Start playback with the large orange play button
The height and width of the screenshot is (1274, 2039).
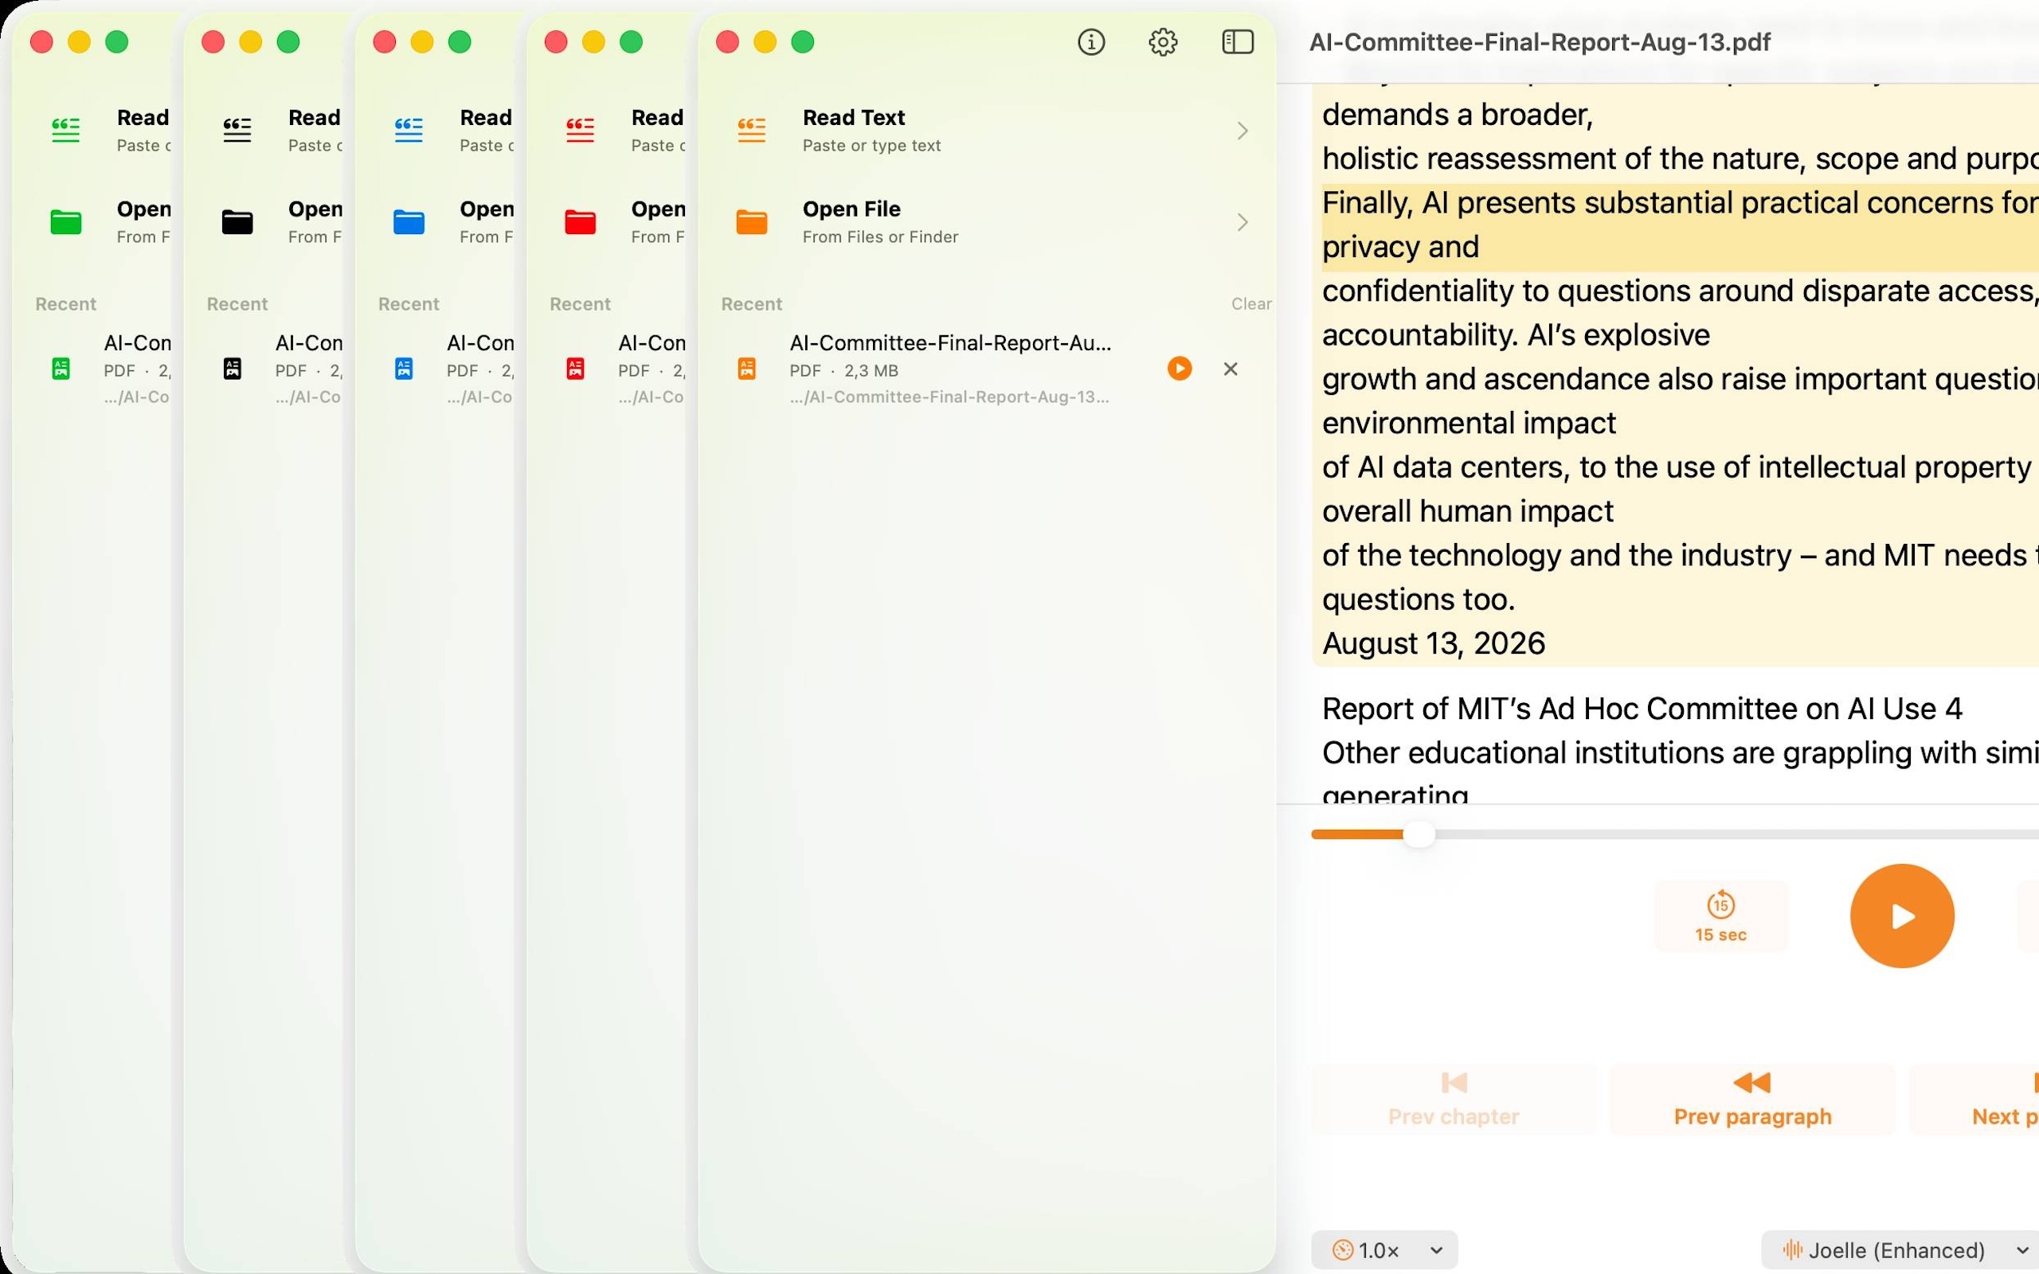(1902, 916)
